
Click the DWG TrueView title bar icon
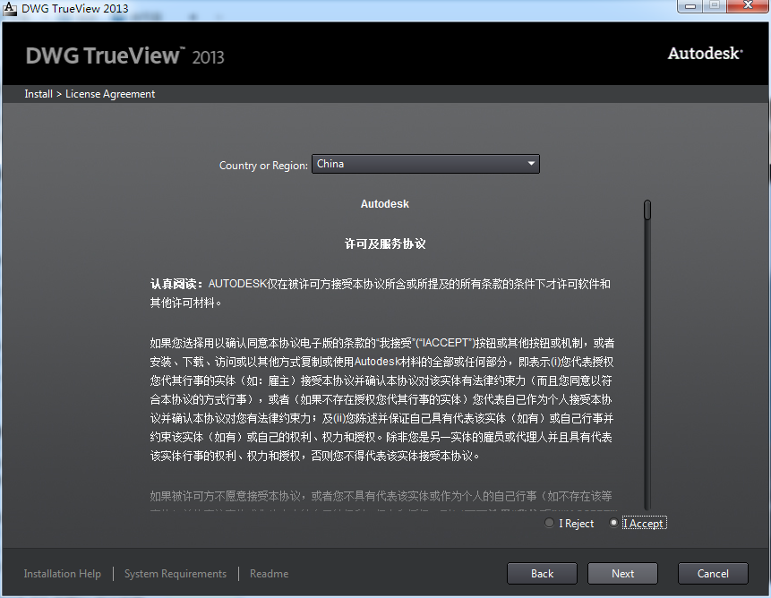coord(10,8)
